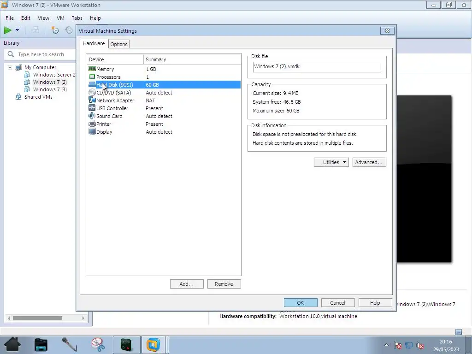Click the black VM preview thumbnail
Viewport: 472px width, 354px height.
(424, 179)
